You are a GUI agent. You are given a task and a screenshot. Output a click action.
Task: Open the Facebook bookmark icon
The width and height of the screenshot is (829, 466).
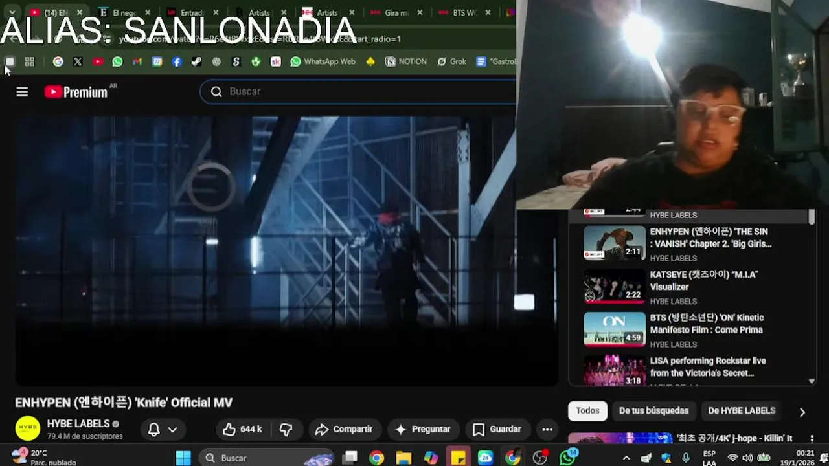(x=177, y=61)
